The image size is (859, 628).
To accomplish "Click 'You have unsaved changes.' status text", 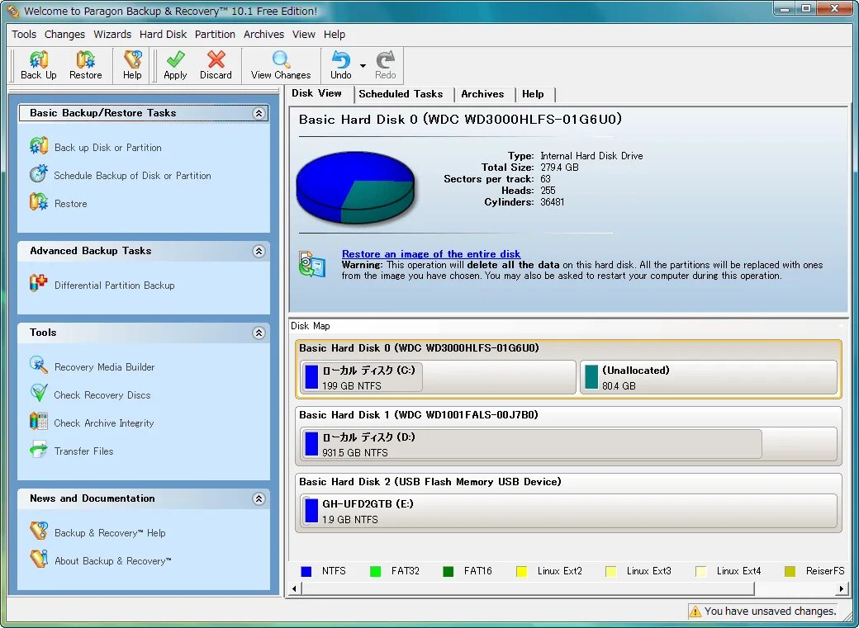I will point(771,611).
